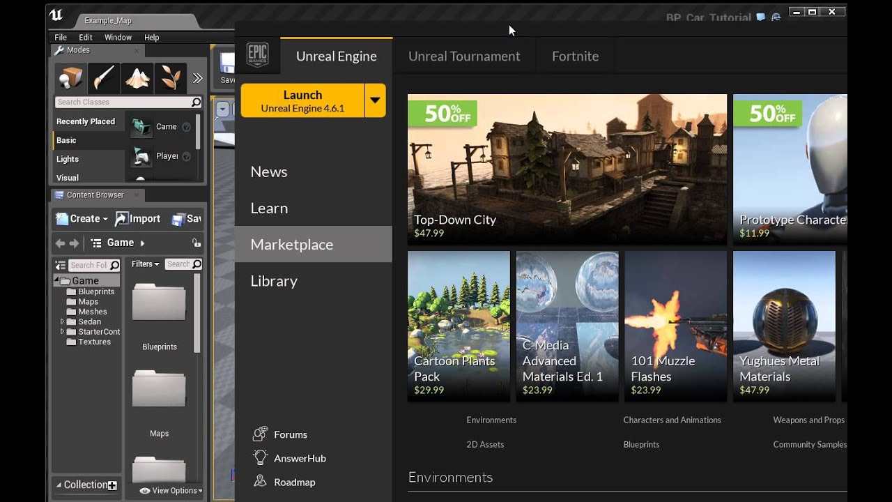The width and height of the screenshot is (892, 502).
Task: Toggle the Content Browser lock icon
Action: (x=197, y=243)
